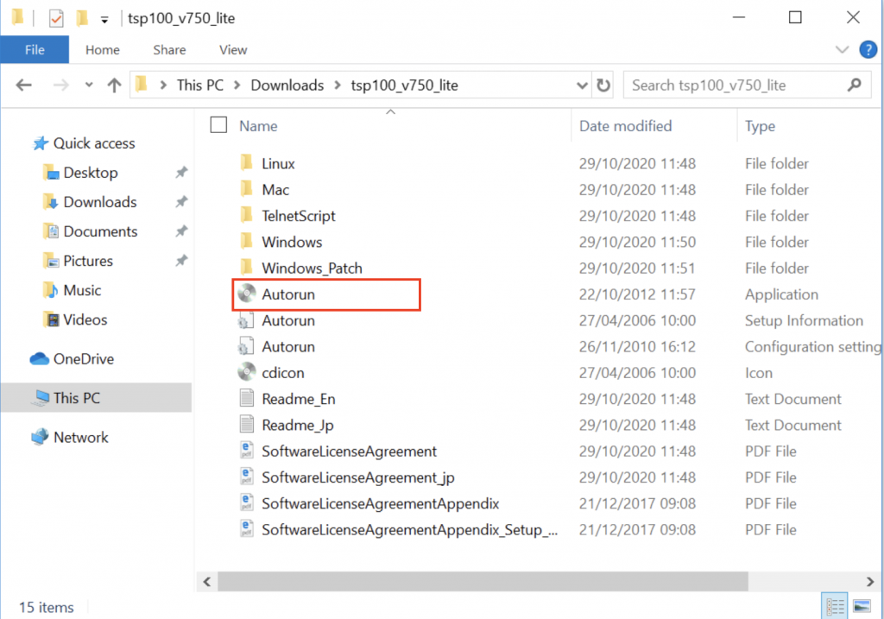Select the SoftwareLicenseAgreementAppendix_Setup PDF icon
884x619 pixels.
(246, 529)
